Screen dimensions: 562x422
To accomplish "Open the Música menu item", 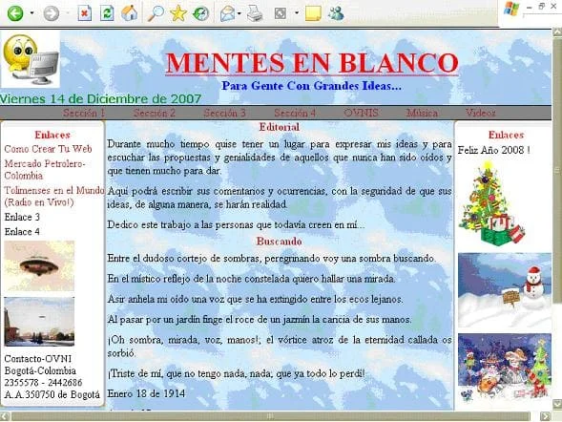I will click(x=422, y=113).
